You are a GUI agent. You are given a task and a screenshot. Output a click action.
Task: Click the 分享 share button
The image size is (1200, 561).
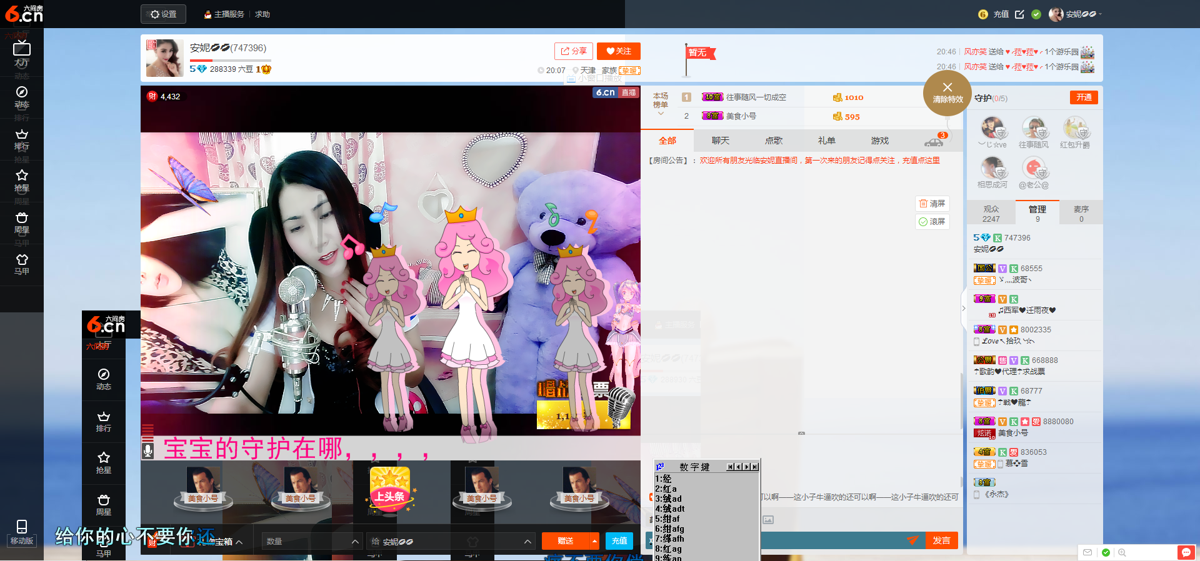coord(573,51)
